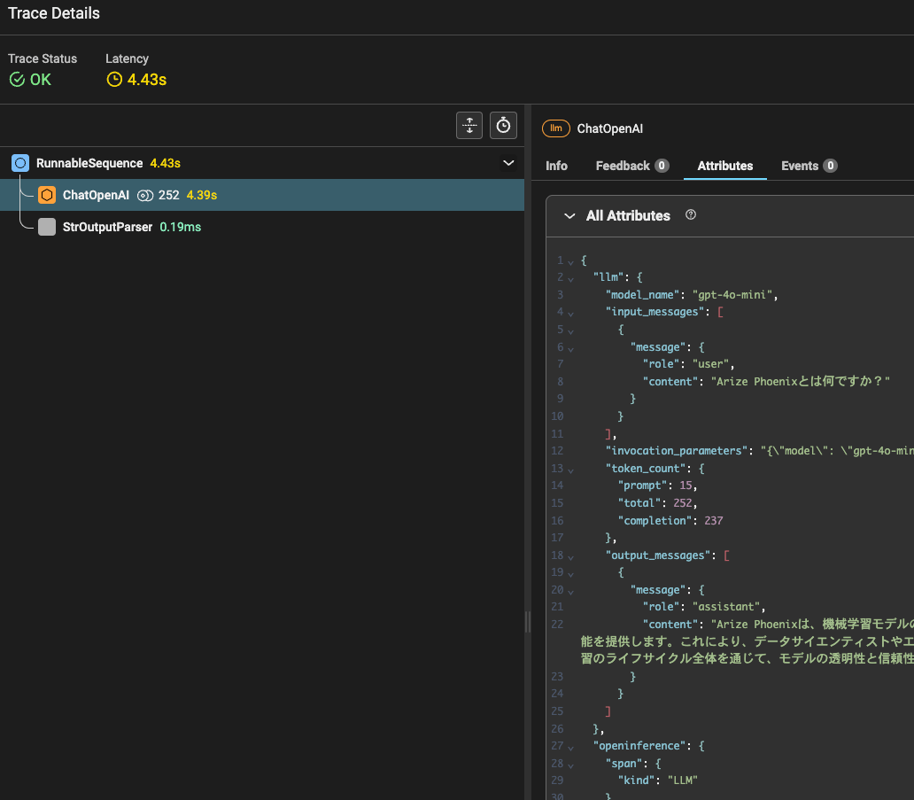
Task: Fold the "token_count" block at line 13
Action: tap(570, 469)
